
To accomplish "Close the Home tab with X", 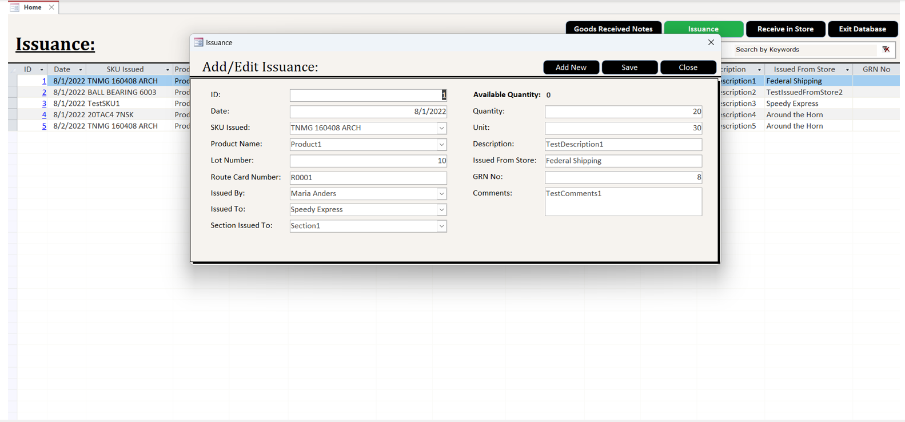I will [x=51, y=7].
